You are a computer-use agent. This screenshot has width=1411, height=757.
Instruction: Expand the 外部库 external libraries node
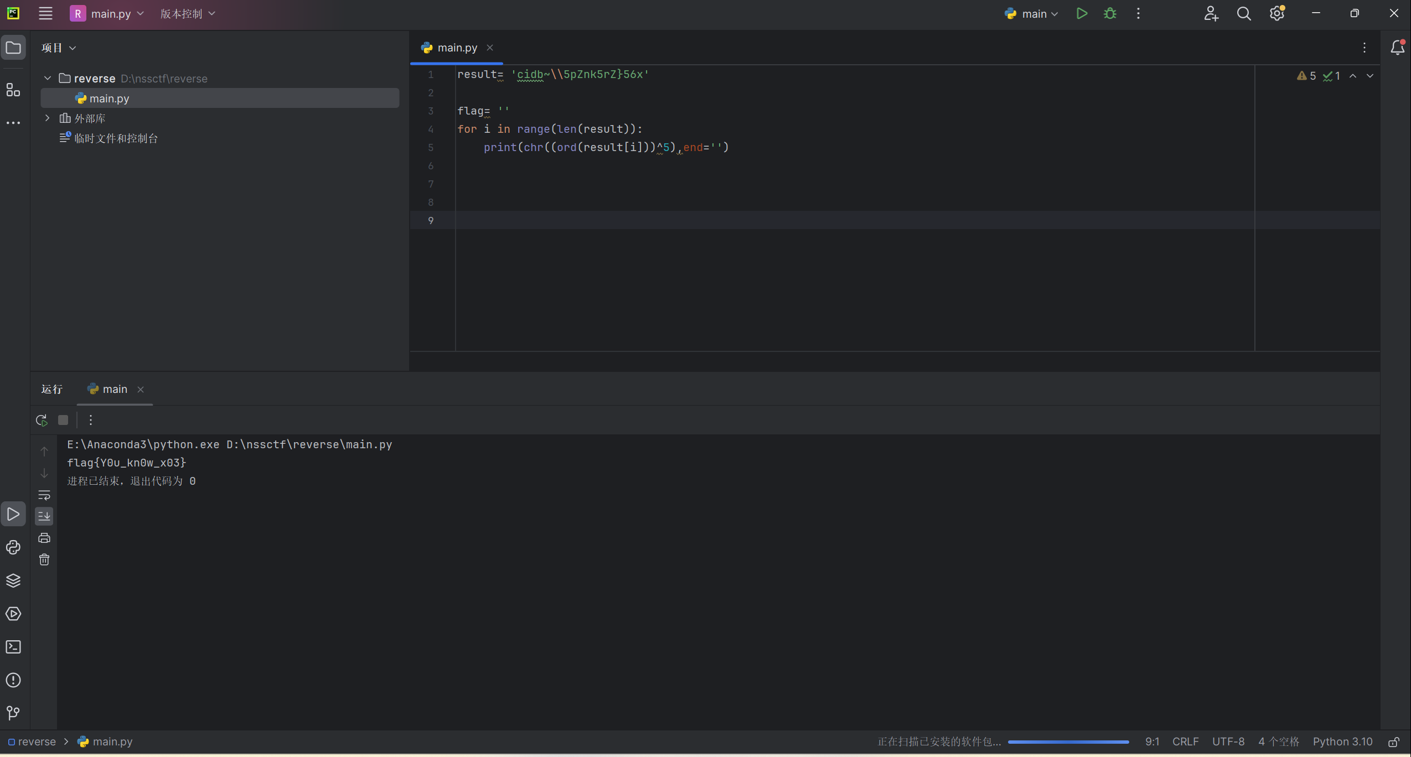coord(48,118)
